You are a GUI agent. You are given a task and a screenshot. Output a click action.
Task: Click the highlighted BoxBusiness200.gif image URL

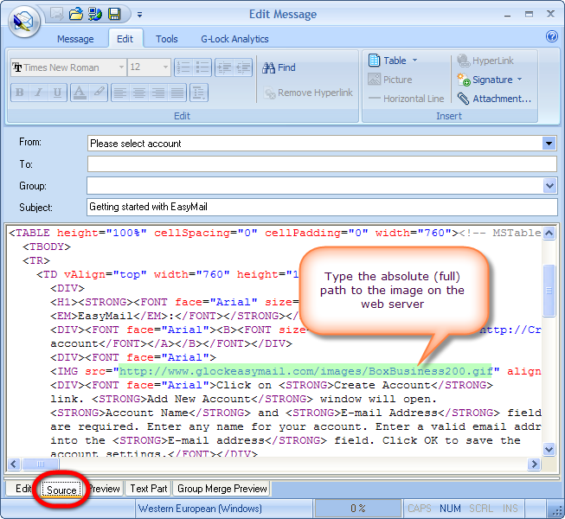[305, 371]
